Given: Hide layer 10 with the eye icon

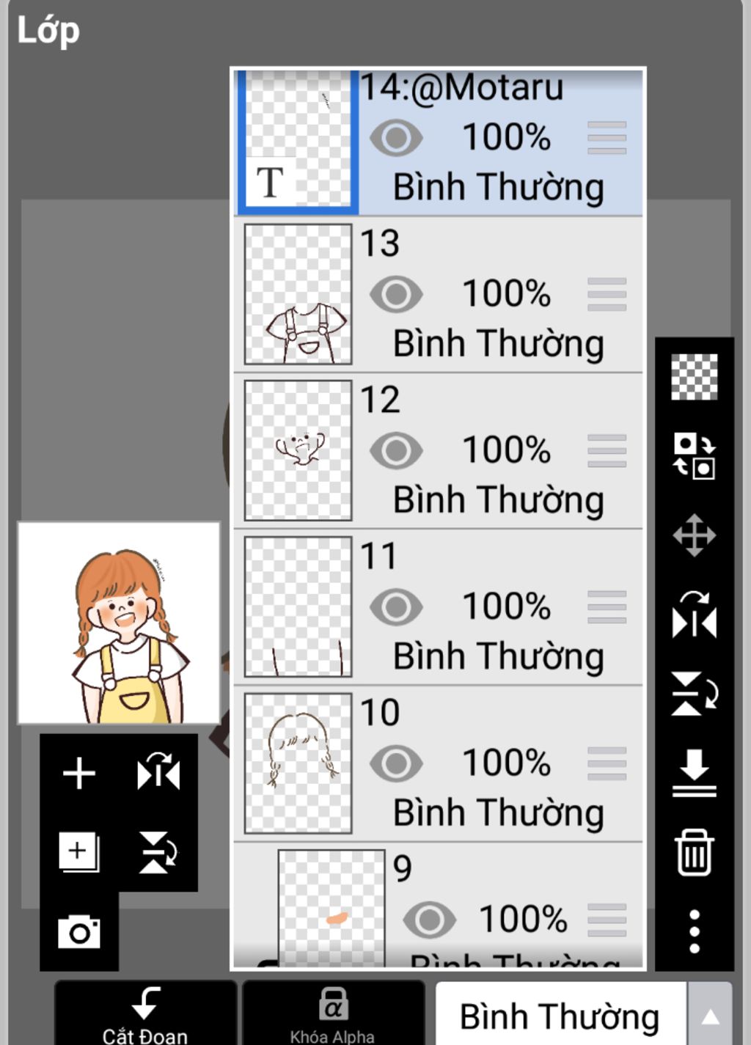Looking at the screenshot, I should click(396, 763).
